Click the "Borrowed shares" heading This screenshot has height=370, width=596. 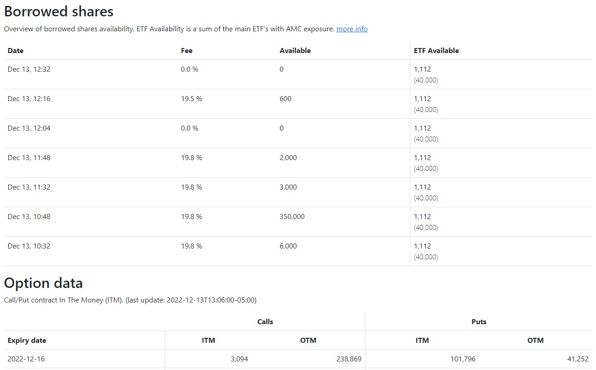(59, 11)
